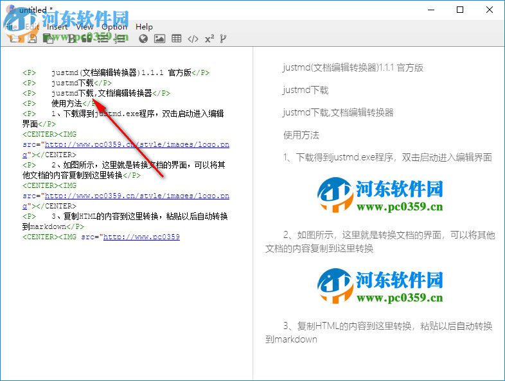Click the truncated http://www.pc0359 link in the editor
The height and width of the screenshot is (381, 505).
tap(141, 237)
